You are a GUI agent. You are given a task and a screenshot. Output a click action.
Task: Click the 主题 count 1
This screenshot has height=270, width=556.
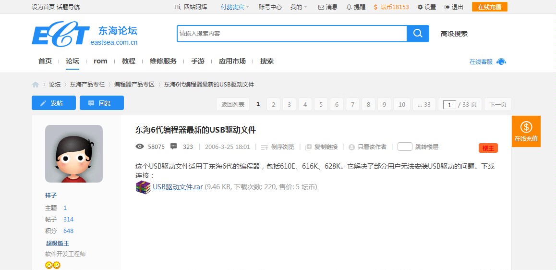[65, 208]
